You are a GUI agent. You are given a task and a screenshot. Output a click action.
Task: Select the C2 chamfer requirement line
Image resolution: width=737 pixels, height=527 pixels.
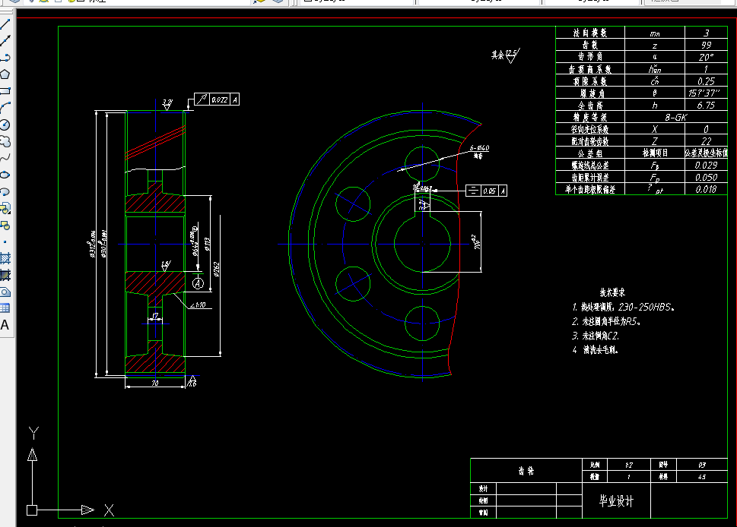click(x=596, y=336)
